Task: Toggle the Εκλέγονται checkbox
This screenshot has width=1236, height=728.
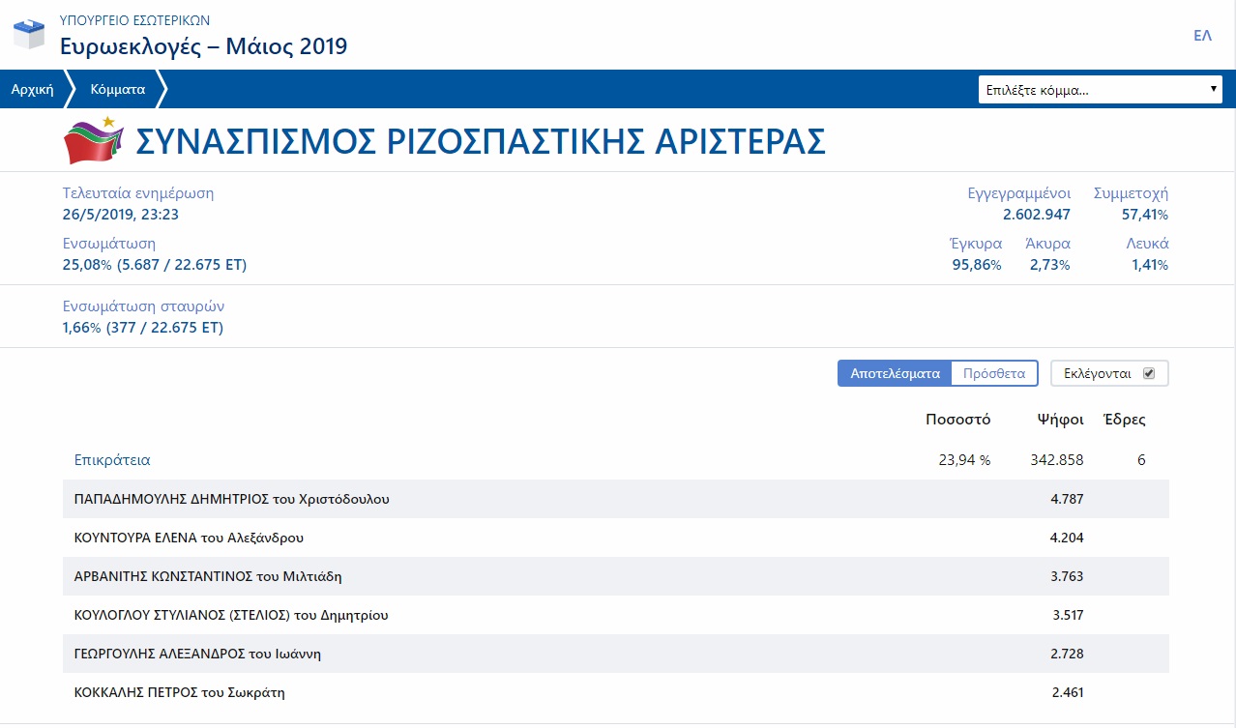Action: 1149,373
